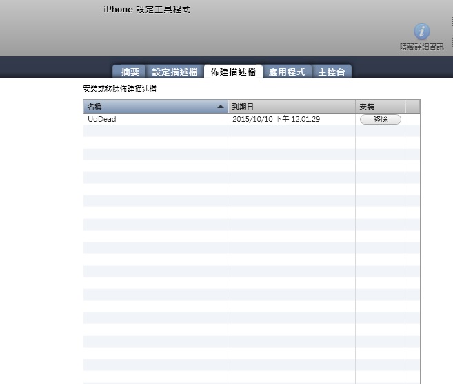The height and width of the screenshot is (384, 453).
Task: Click the 安裝 column header
Action: coord(380,107)
